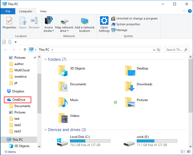Open Properties in the ribbon

(9, 23)
